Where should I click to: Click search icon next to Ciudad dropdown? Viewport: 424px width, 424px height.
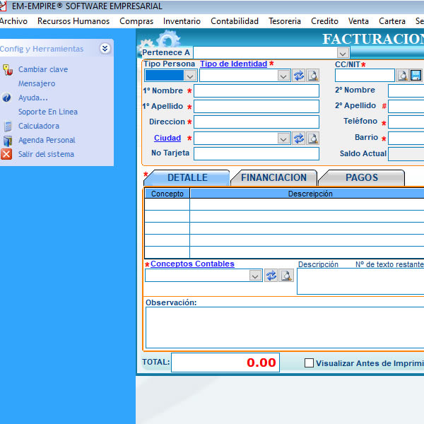pyautogui.click(x=313, y=139)
